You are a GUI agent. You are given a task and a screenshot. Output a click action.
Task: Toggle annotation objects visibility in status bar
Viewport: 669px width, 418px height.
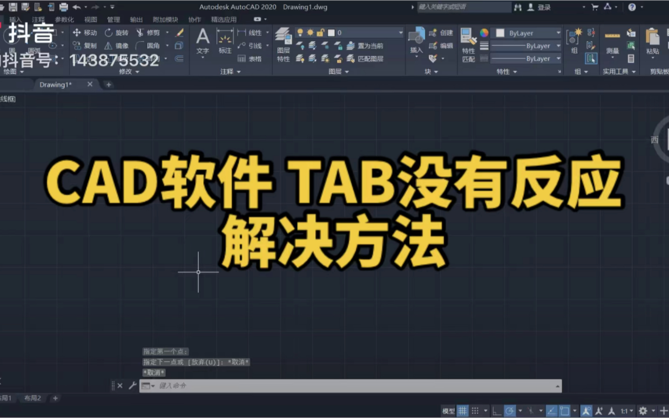click(x=586, y=411)
